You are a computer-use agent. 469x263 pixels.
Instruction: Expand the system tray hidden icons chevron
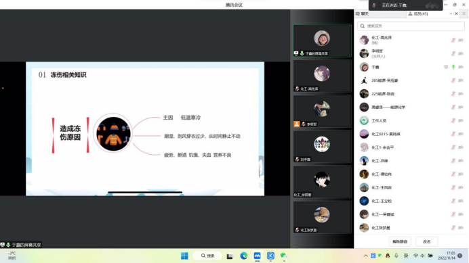(x=365, y=256)
